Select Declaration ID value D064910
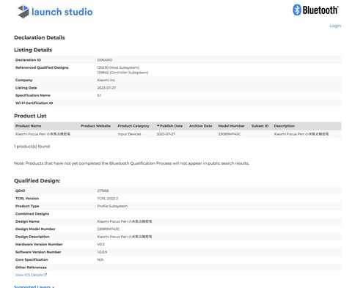The image size is (352, 288). pyautogui.click(x=105, y=60)
